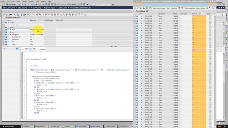Click the REGION snippet button above code
228x128 pixels.
pos(43,49)
